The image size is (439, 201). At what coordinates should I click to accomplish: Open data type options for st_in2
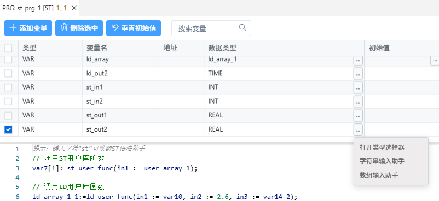pos(358,102)
